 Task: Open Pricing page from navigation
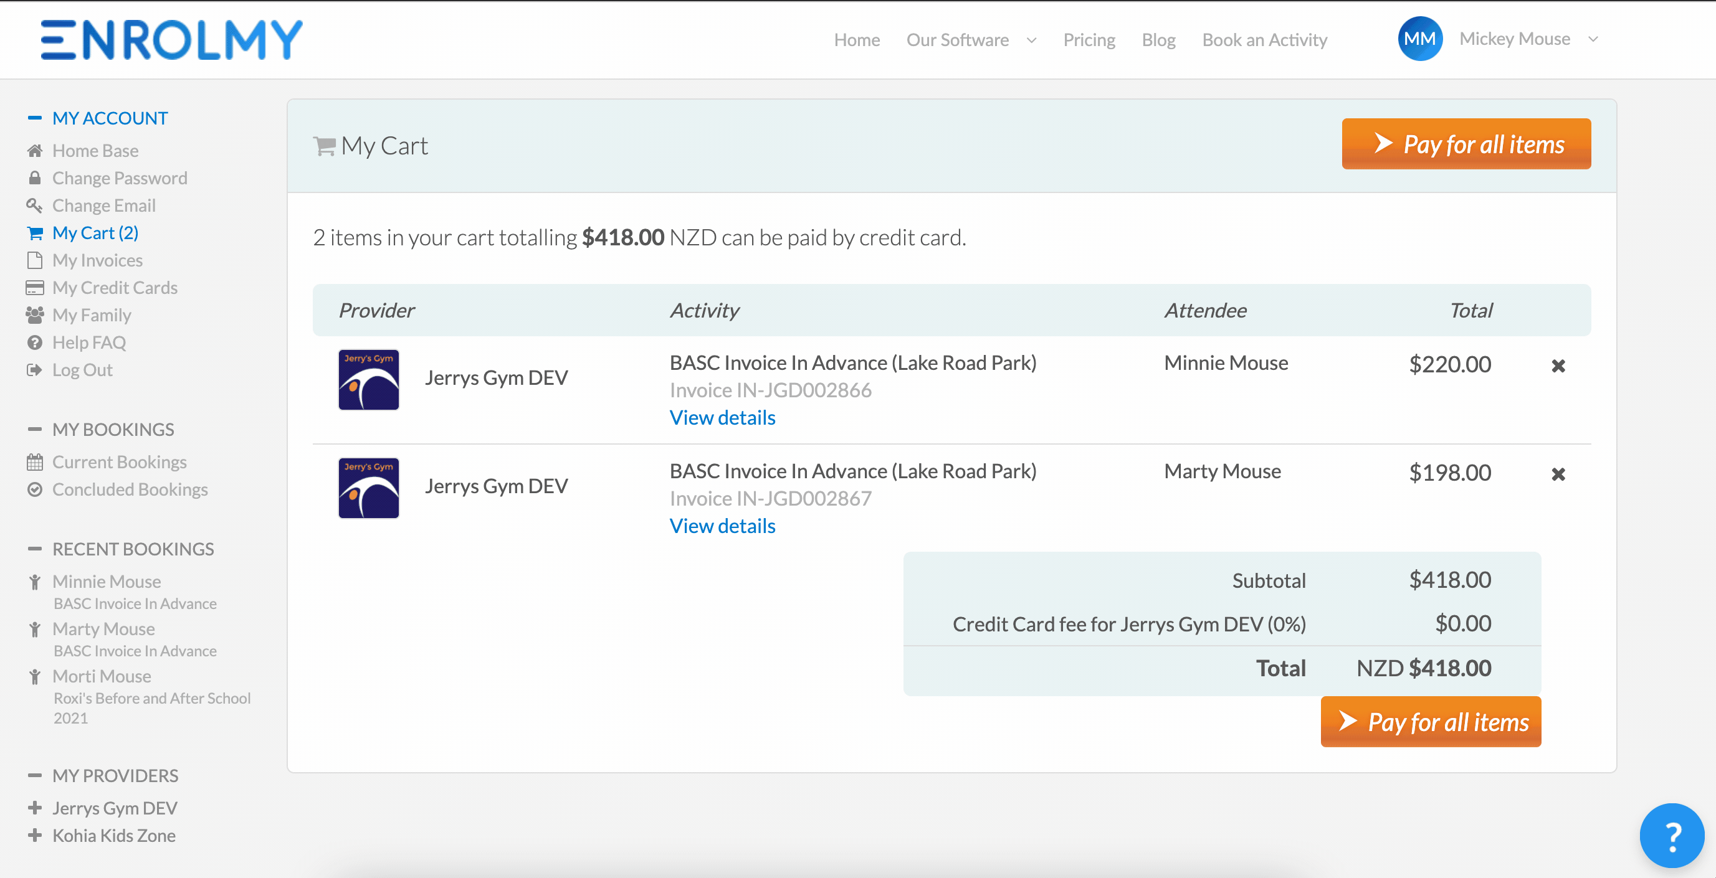click(1089, 40)
